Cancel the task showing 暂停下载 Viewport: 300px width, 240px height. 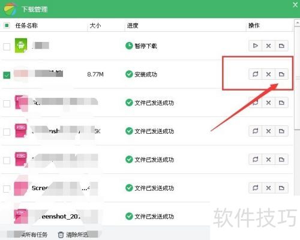click(x=268, y=46)
